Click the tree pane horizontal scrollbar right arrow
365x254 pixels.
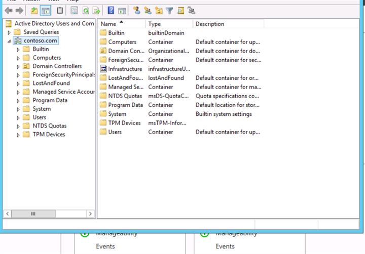tap(91, 214)
